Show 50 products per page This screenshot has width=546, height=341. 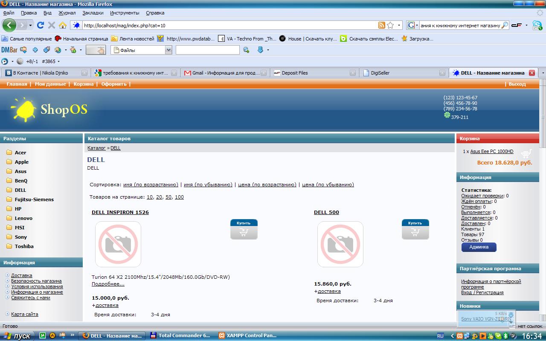coord(168,197)
